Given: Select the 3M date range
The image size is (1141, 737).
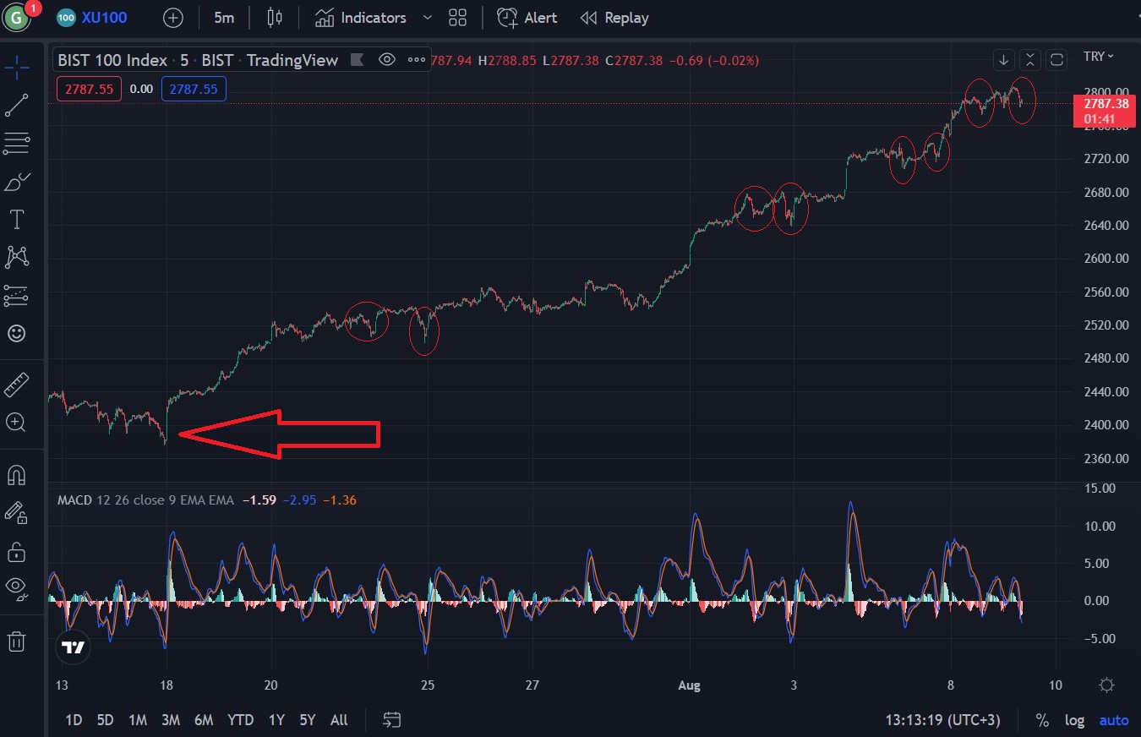Looking at the screenshot, I should [x=171, y=720].
